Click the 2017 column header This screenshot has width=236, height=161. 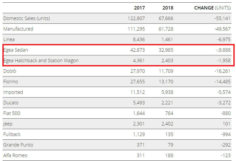[139, 8]
